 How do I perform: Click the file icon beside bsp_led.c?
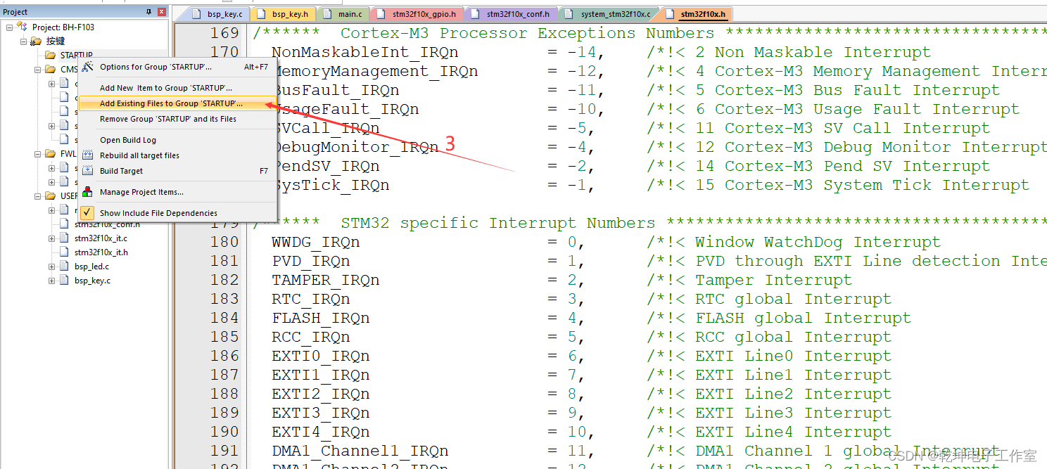pos(64,266)
